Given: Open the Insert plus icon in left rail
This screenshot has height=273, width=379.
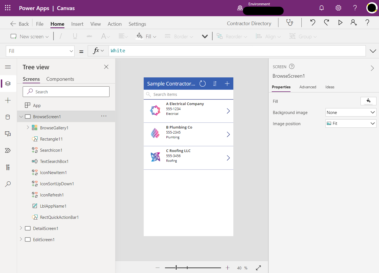Looking at the screenshot, I should click(8, 100).
